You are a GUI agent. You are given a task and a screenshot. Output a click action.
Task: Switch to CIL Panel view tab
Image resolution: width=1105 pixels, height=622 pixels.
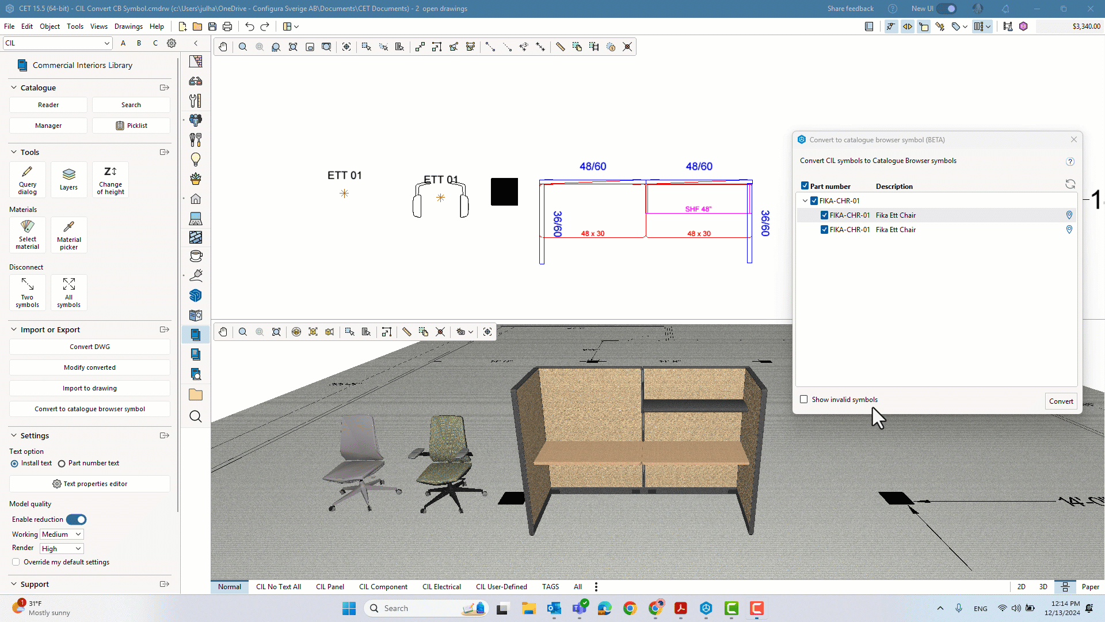[330, 587]
